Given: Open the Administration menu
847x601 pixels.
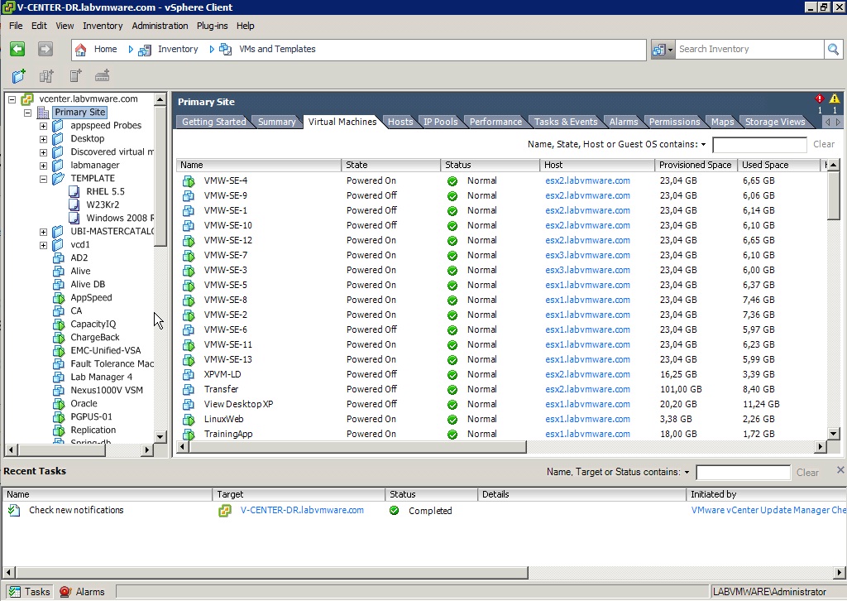Looking at the screenshot, I should (x=160, y=26).
